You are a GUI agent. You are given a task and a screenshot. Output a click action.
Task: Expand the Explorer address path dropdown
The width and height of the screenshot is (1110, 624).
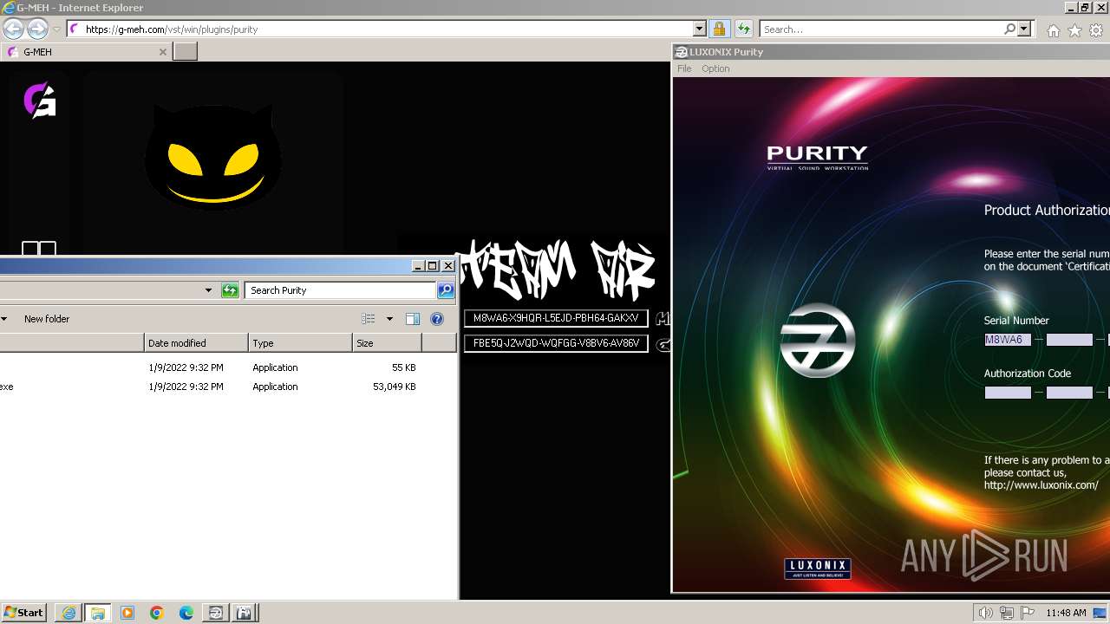pos(208,290)
